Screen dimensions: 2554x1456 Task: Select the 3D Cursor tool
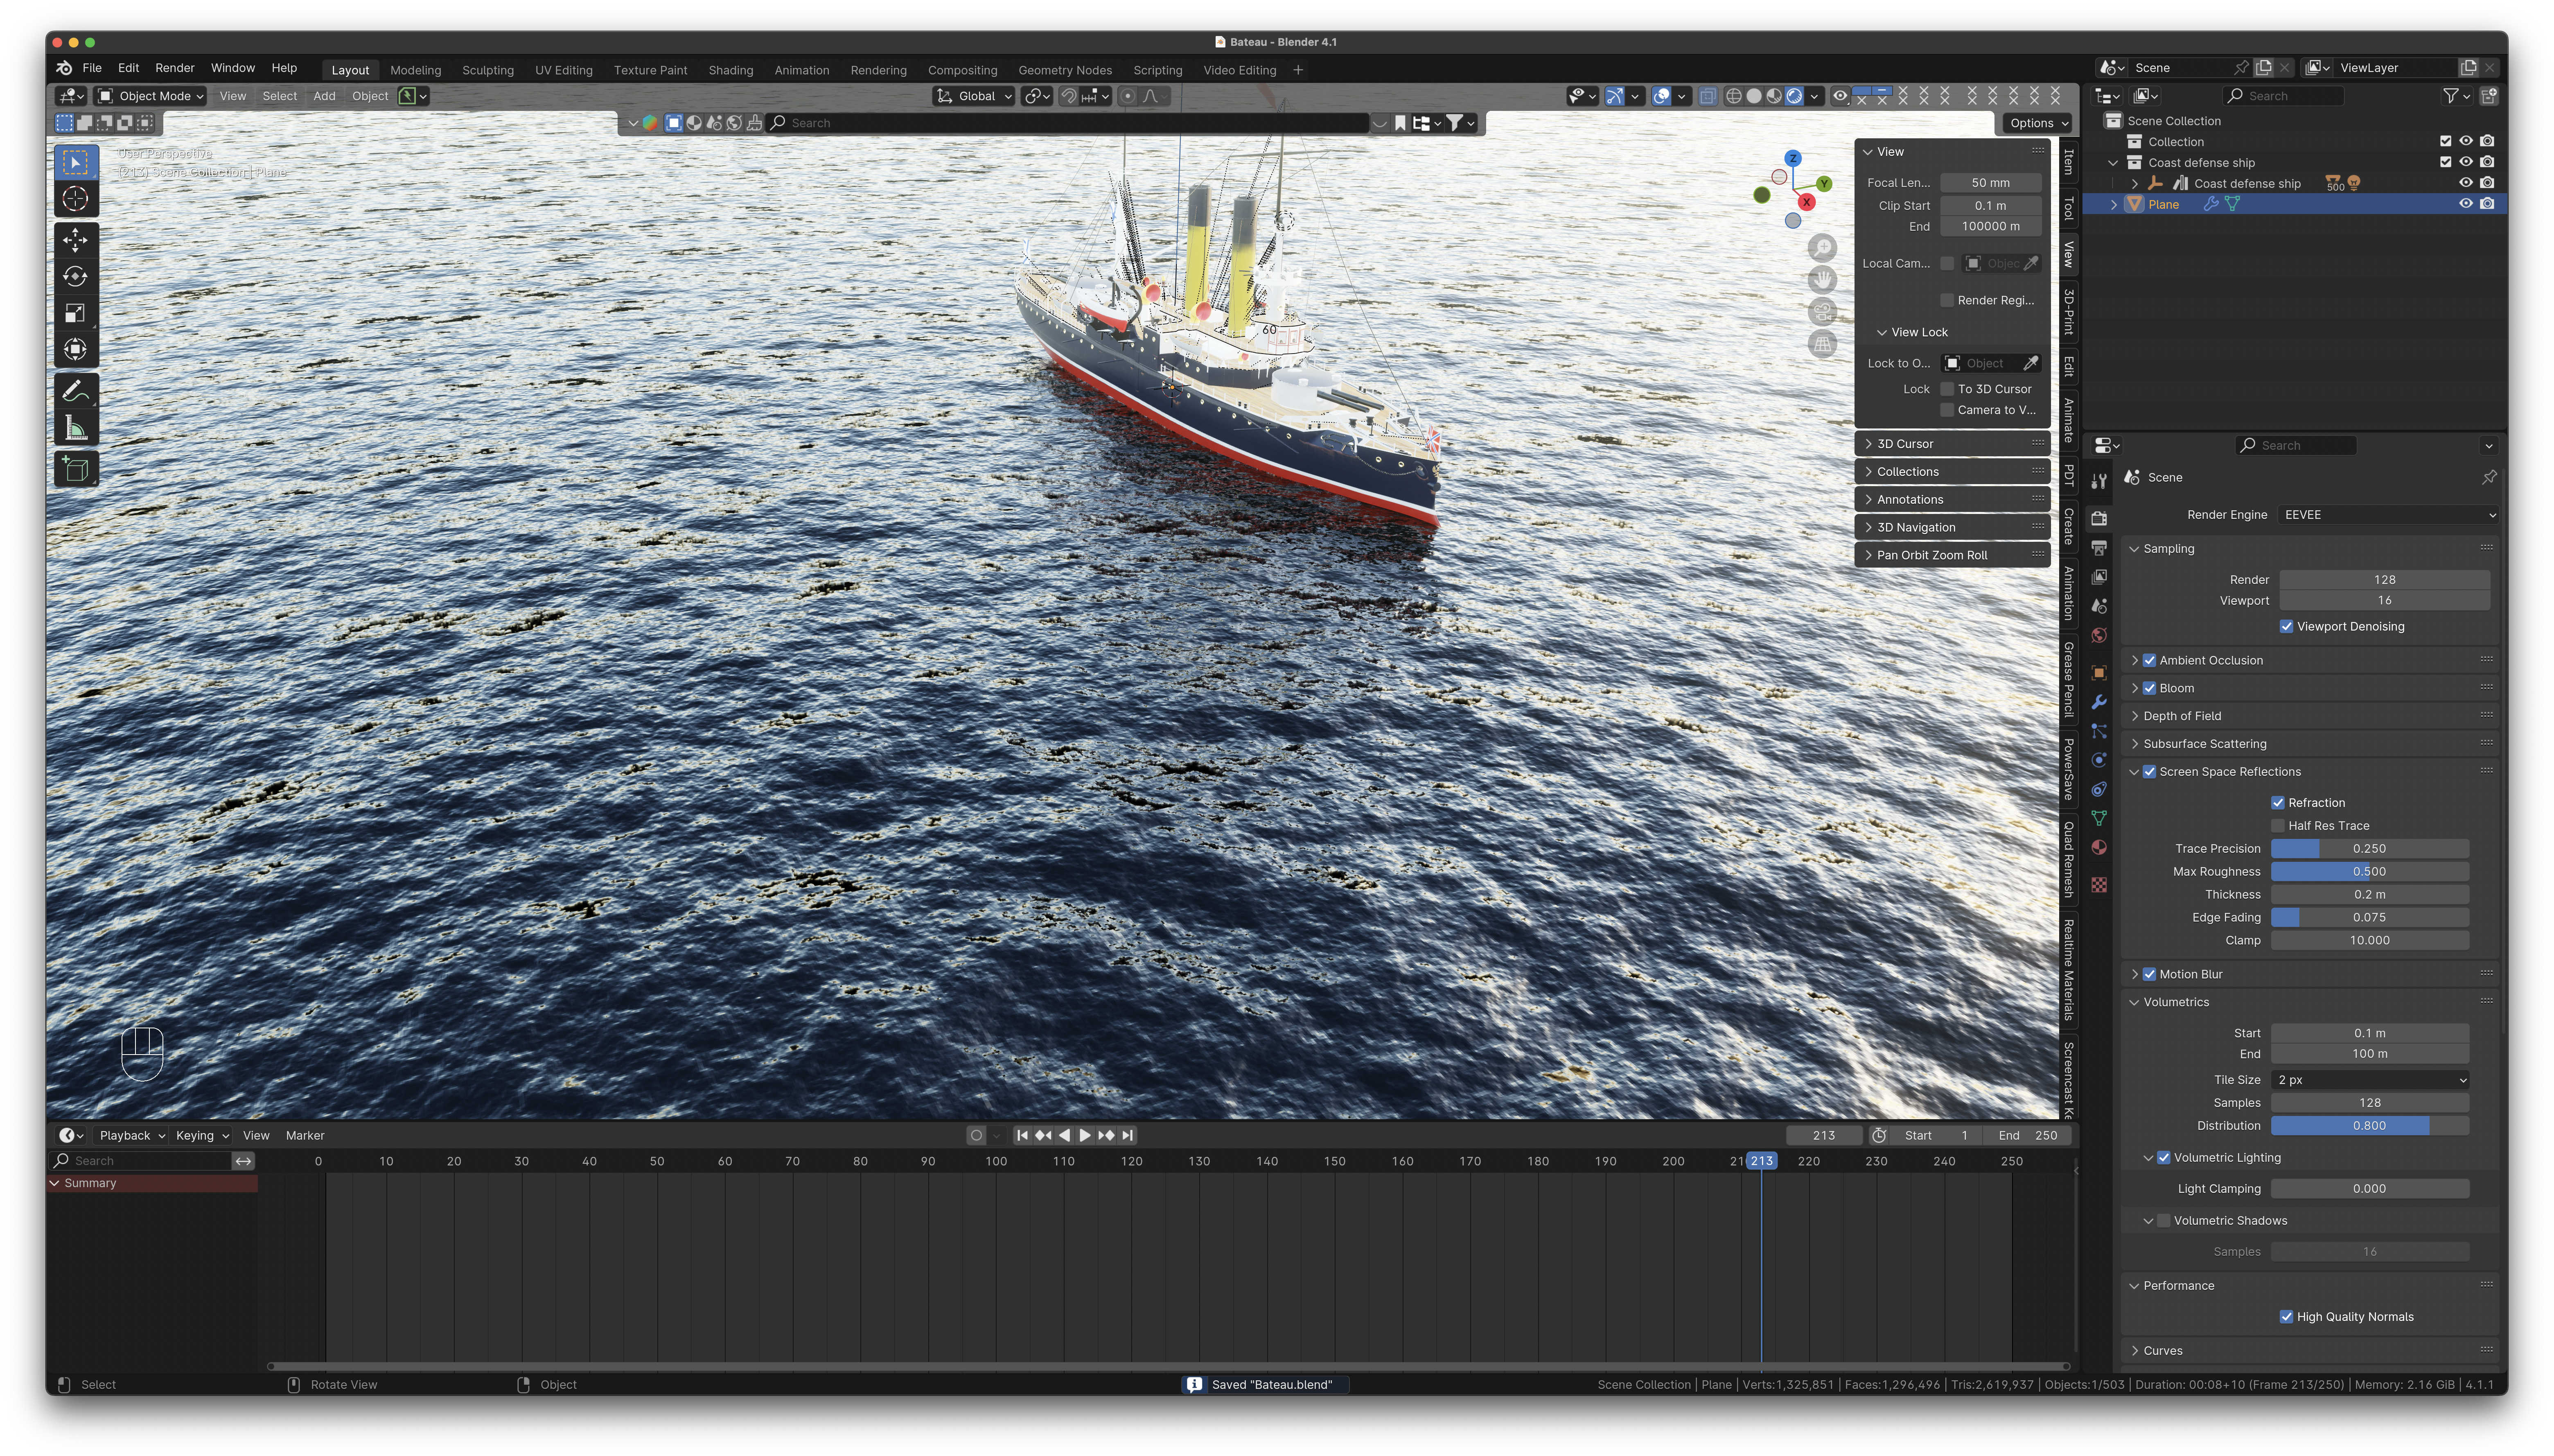(x=76, y=199)
